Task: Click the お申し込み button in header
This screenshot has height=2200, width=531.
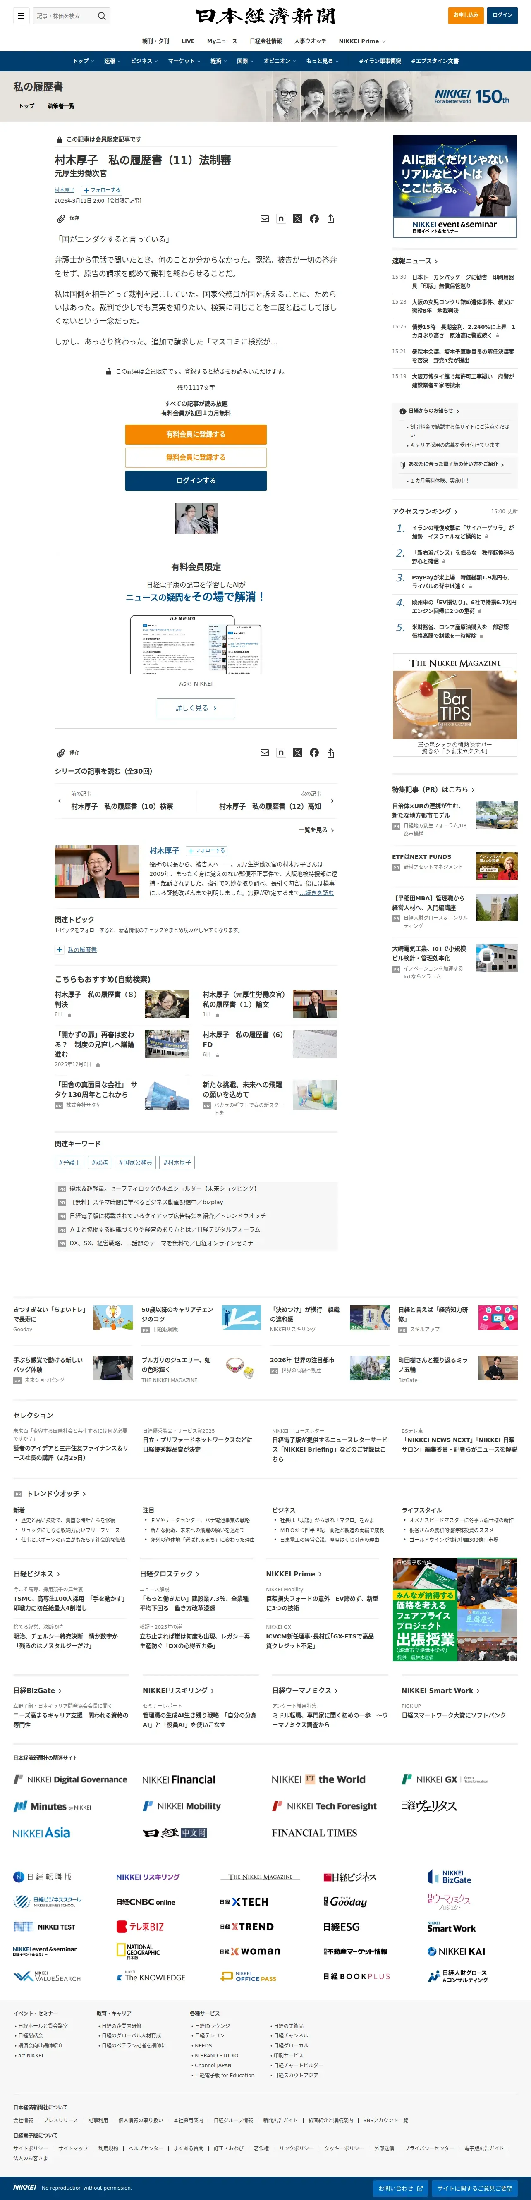Action: click(466, 14)
